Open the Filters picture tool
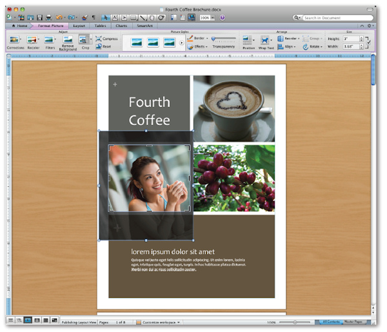This screenshot has width=387, height=332. (x=50, y=42)
